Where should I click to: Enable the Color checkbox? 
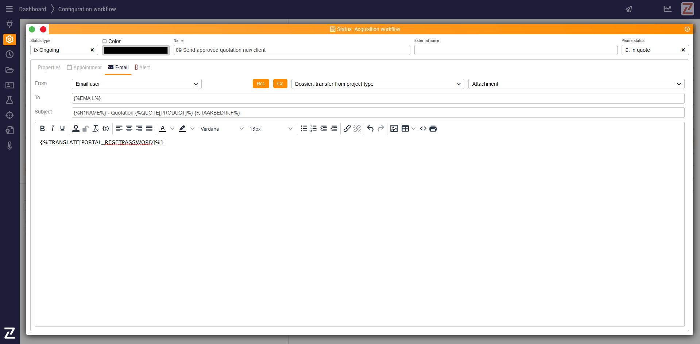point(105,41)
